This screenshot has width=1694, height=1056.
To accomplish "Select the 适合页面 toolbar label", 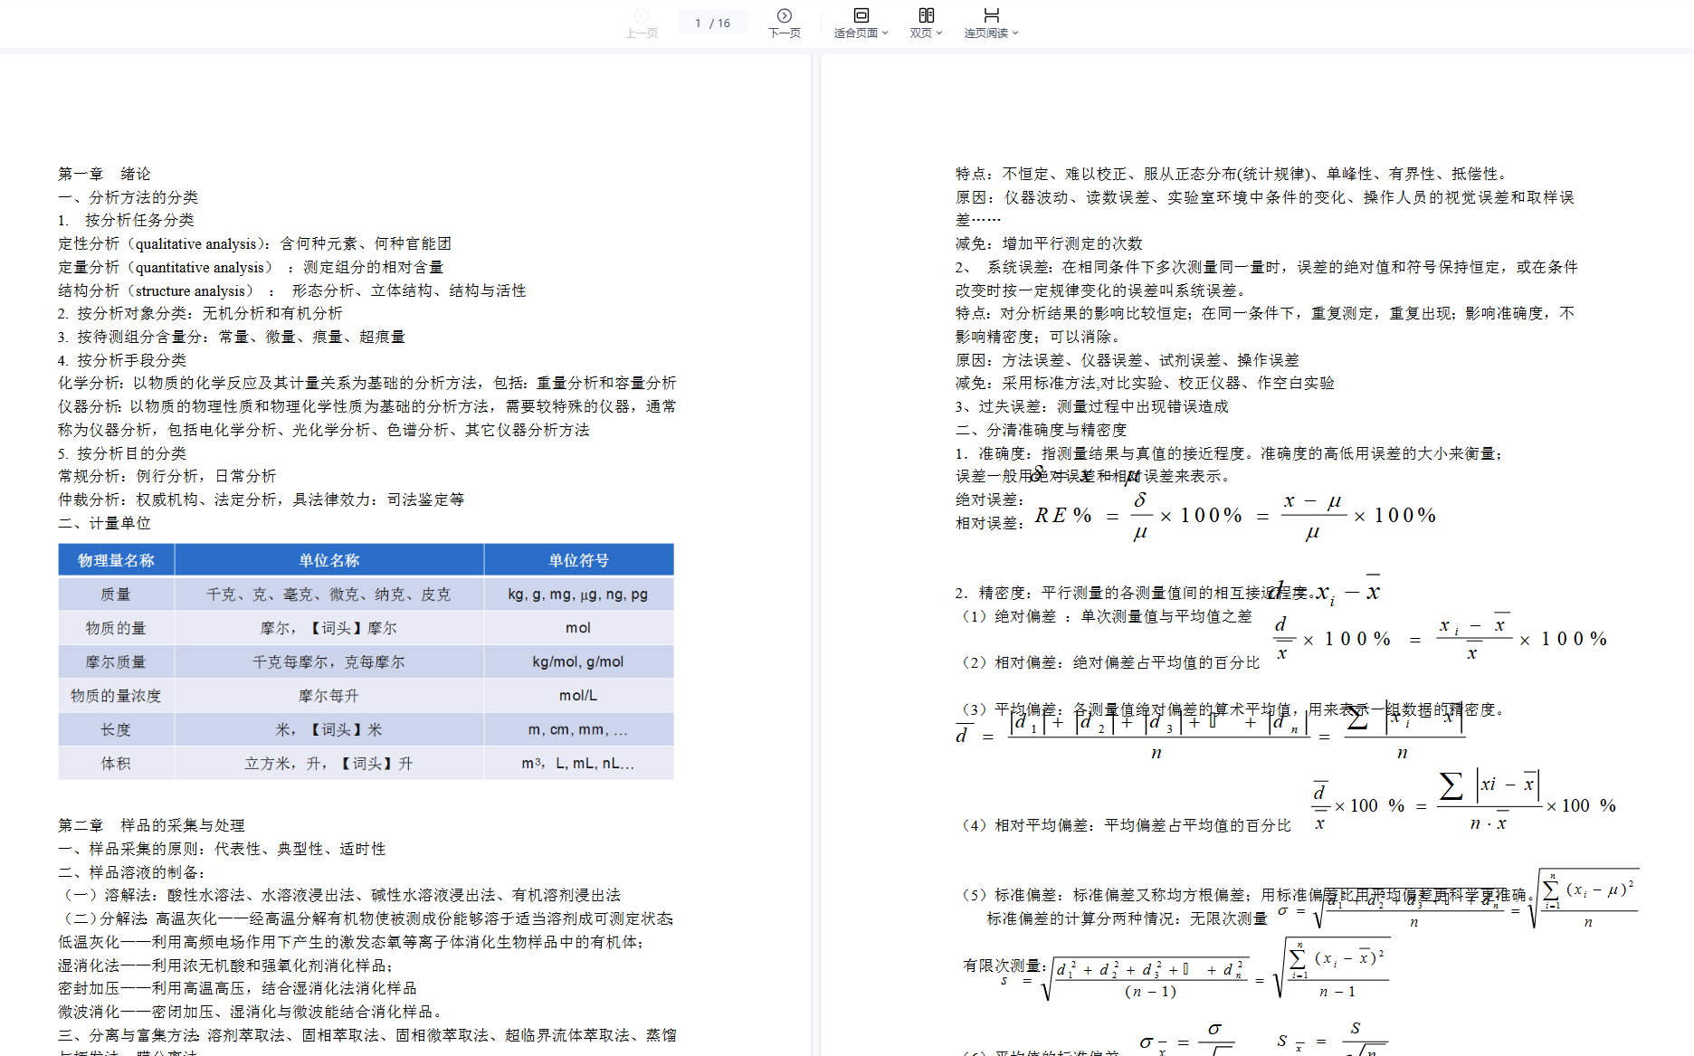I will (855, 33).
